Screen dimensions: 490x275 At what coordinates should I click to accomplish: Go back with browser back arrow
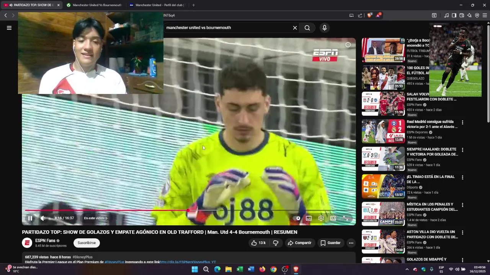click(x=5, y=15)
